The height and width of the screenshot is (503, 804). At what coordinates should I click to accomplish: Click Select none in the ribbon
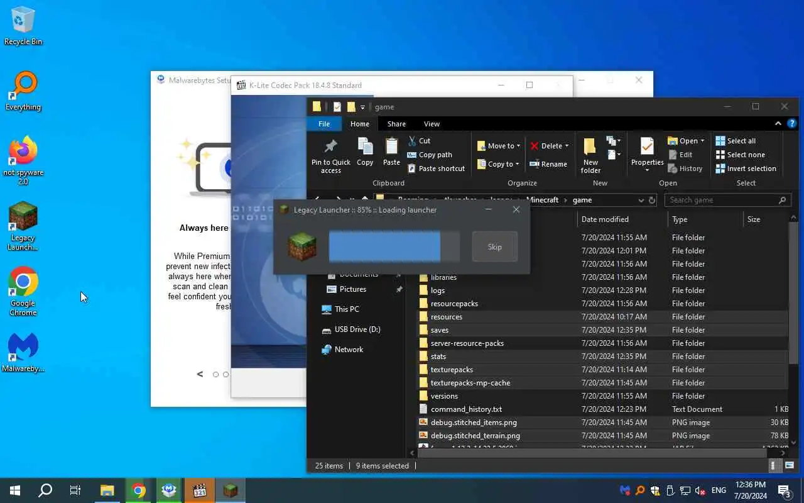tap(740, 155)
